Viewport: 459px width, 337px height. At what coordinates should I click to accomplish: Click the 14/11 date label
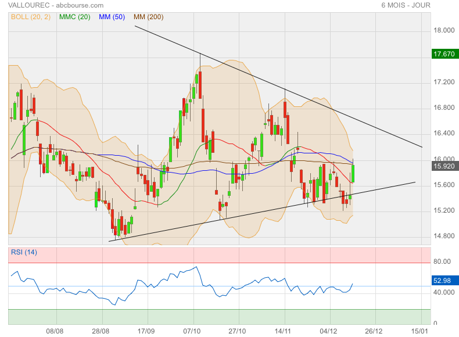283,331
